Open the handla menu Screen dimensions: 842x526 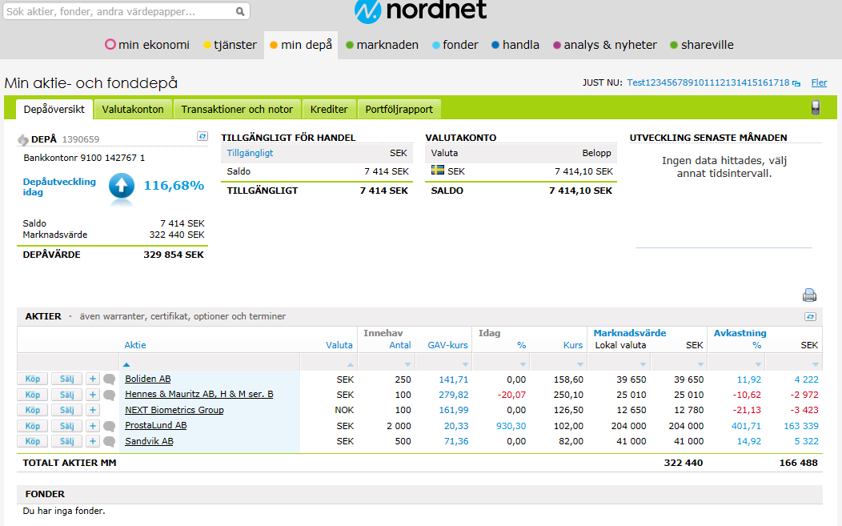pyautogui.click(x=515, y=45)
